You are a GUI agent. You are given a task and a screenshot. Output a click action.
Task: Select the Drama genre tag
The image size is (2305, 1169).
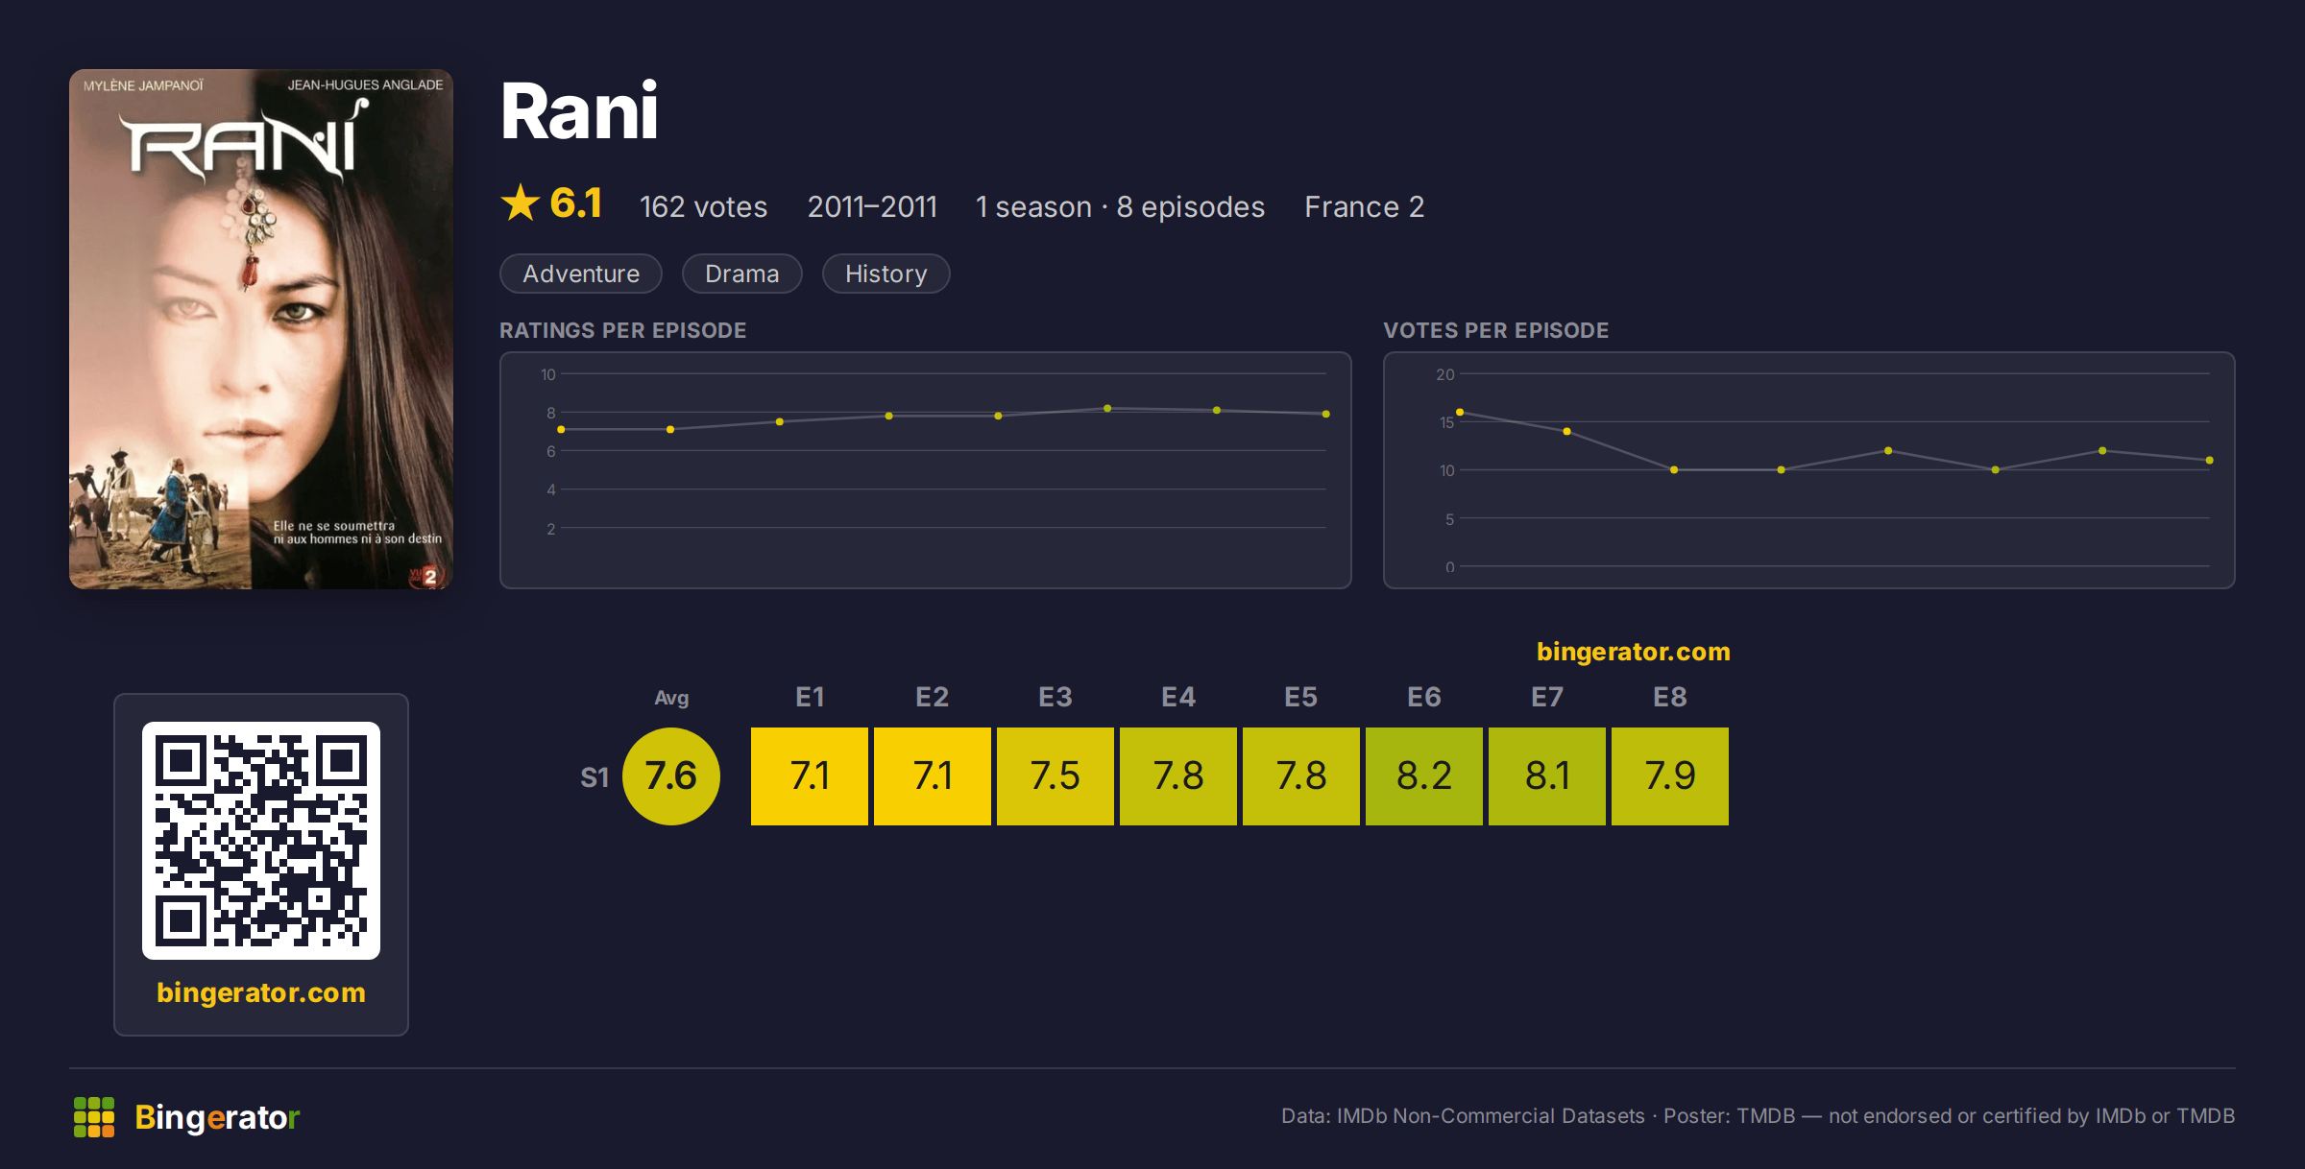tap(741, 274)
